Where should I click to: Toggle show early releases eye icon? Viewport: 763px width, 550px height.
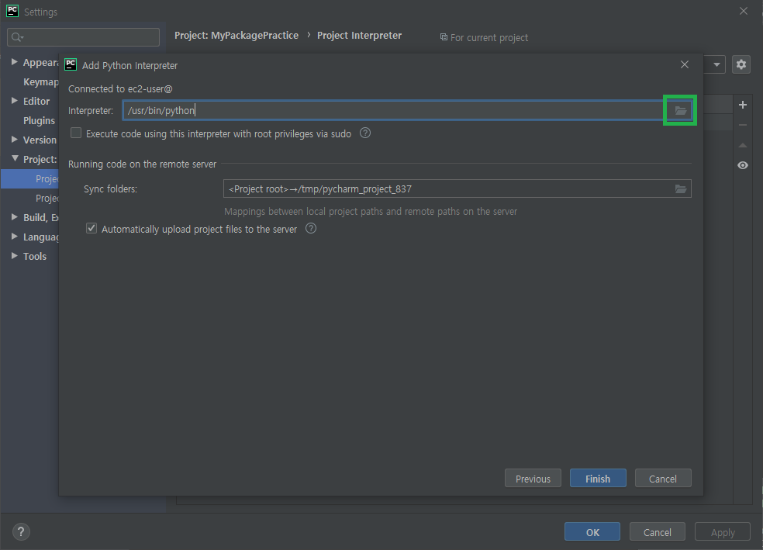743,165
